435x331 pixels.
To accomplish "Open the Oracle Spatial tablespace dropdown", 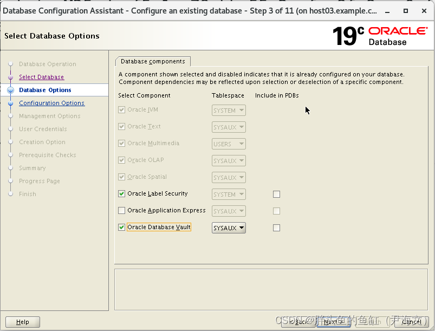I will pyautogui.click(x=229, y=178).
